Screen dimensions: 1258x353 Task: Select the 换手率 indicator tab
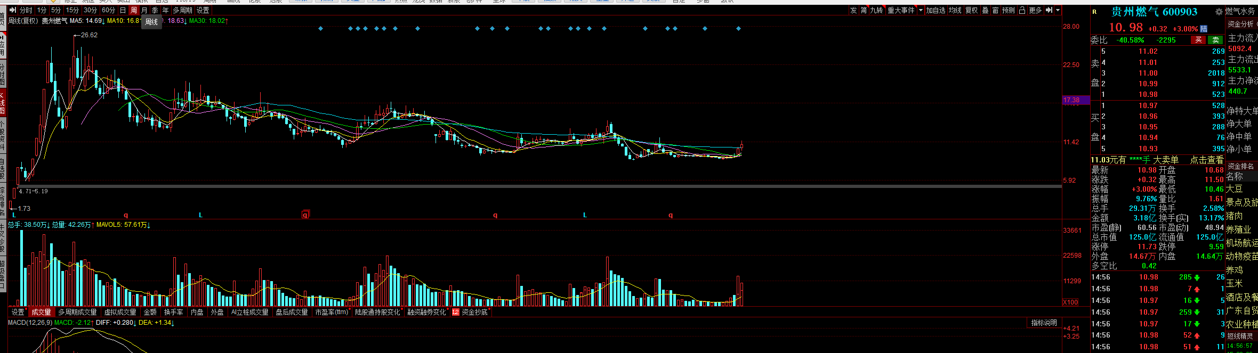(x=174, y=313)
